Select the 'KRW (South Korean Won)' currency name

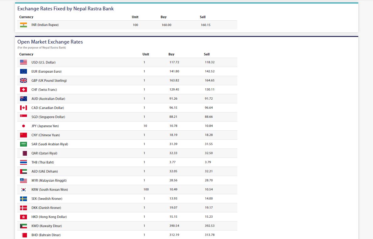(50, 190)
